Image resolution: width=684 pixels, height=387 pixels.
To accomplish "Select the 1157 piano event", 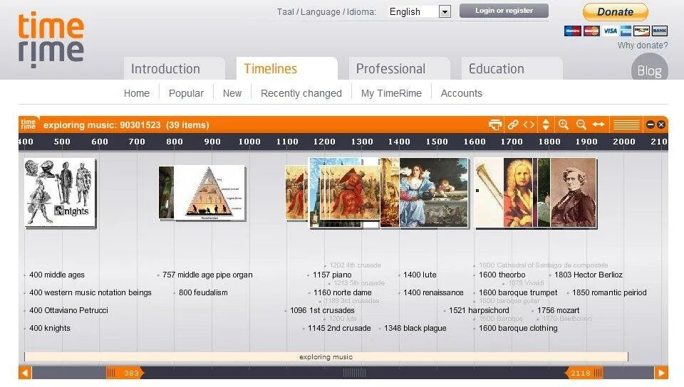I will (x=332, y=275).
